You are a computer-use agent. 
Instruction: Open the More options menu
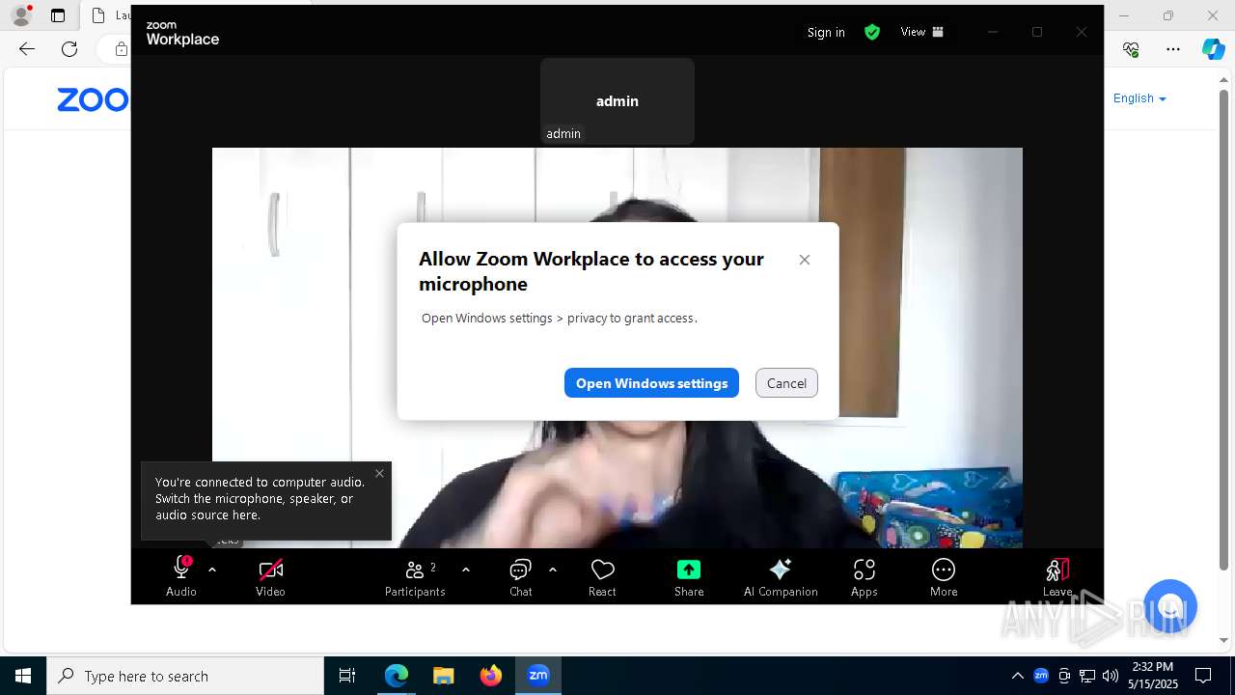944,577
